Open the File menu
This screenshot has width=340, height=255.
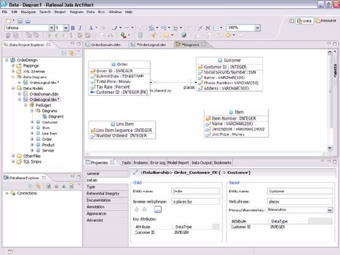(5, 12)
